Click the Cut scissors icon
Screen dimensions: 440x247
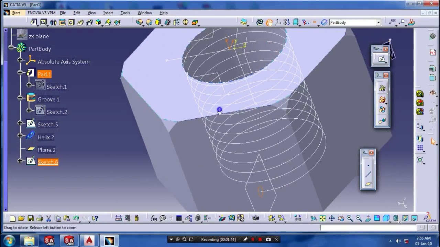pyautogui.click(x=48, y=218)
